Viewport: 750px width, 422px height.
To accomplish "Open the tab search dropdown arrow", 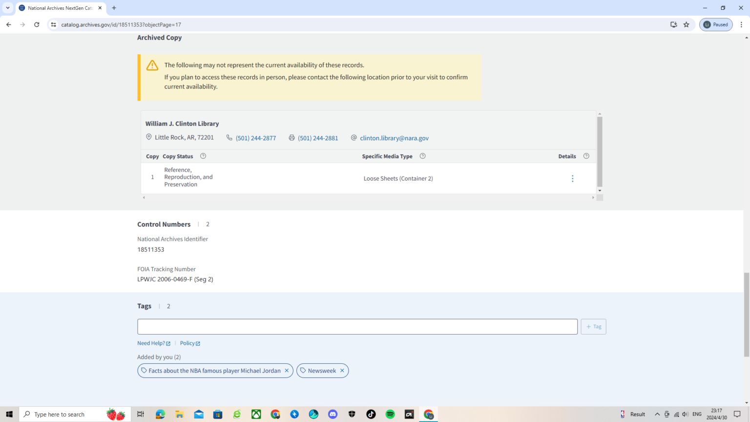I will pos(8,8).
